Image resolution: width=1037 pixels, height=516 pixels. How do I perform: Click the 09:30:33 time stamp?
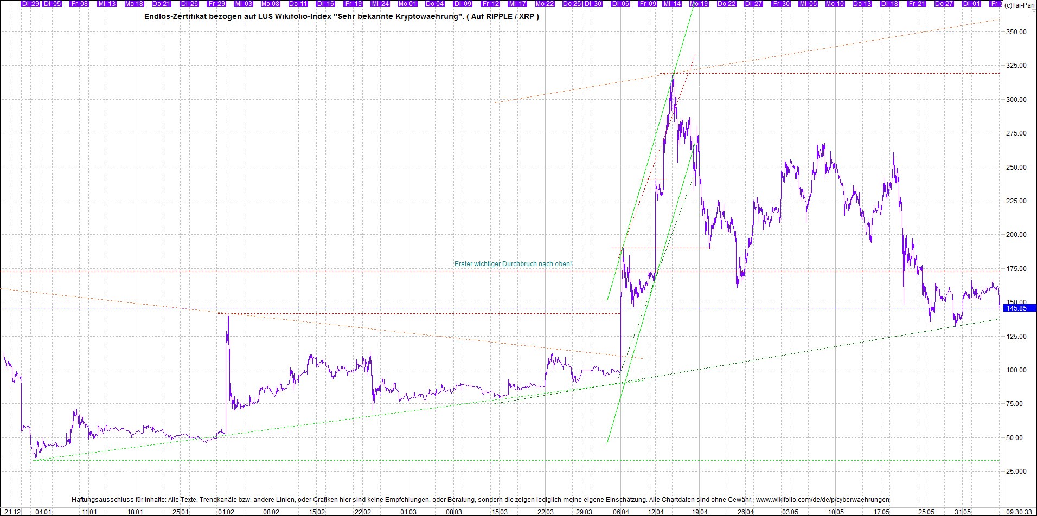(1019, 512)
